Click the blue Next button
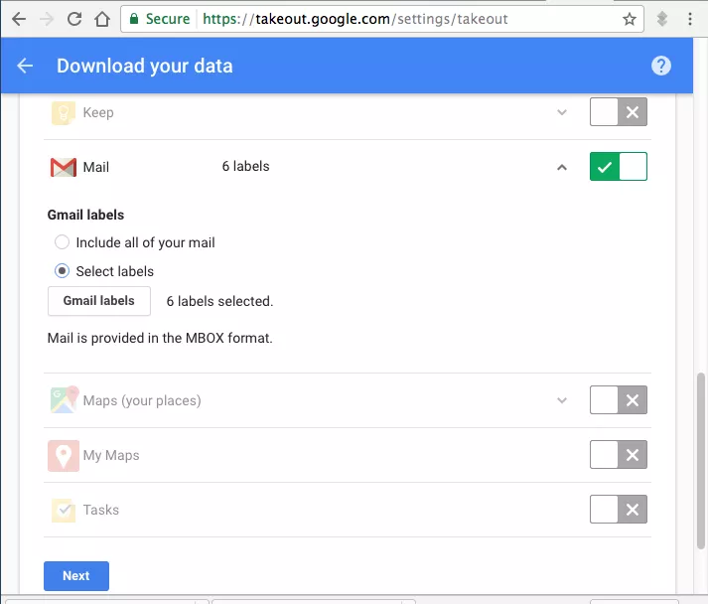 76,575
